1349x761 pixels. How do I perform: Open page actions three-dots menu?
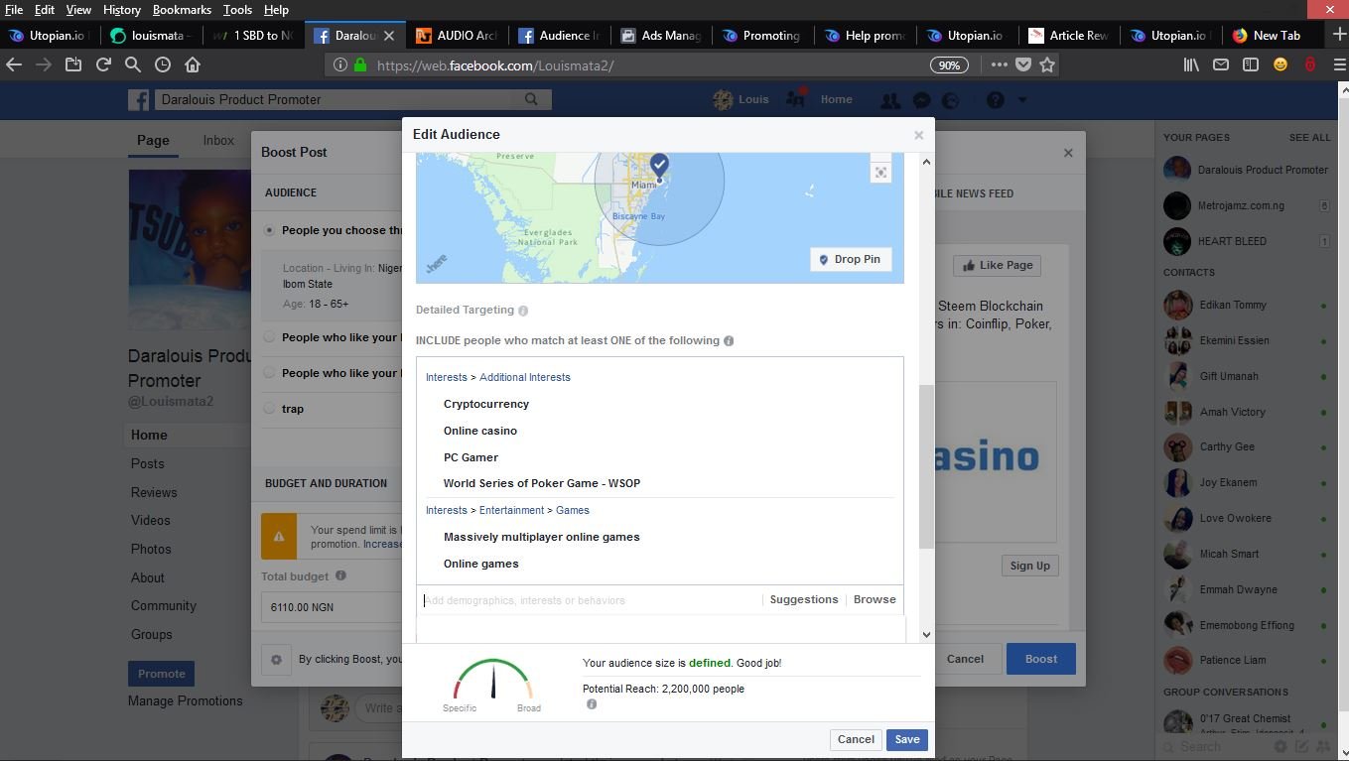(999, 64)
